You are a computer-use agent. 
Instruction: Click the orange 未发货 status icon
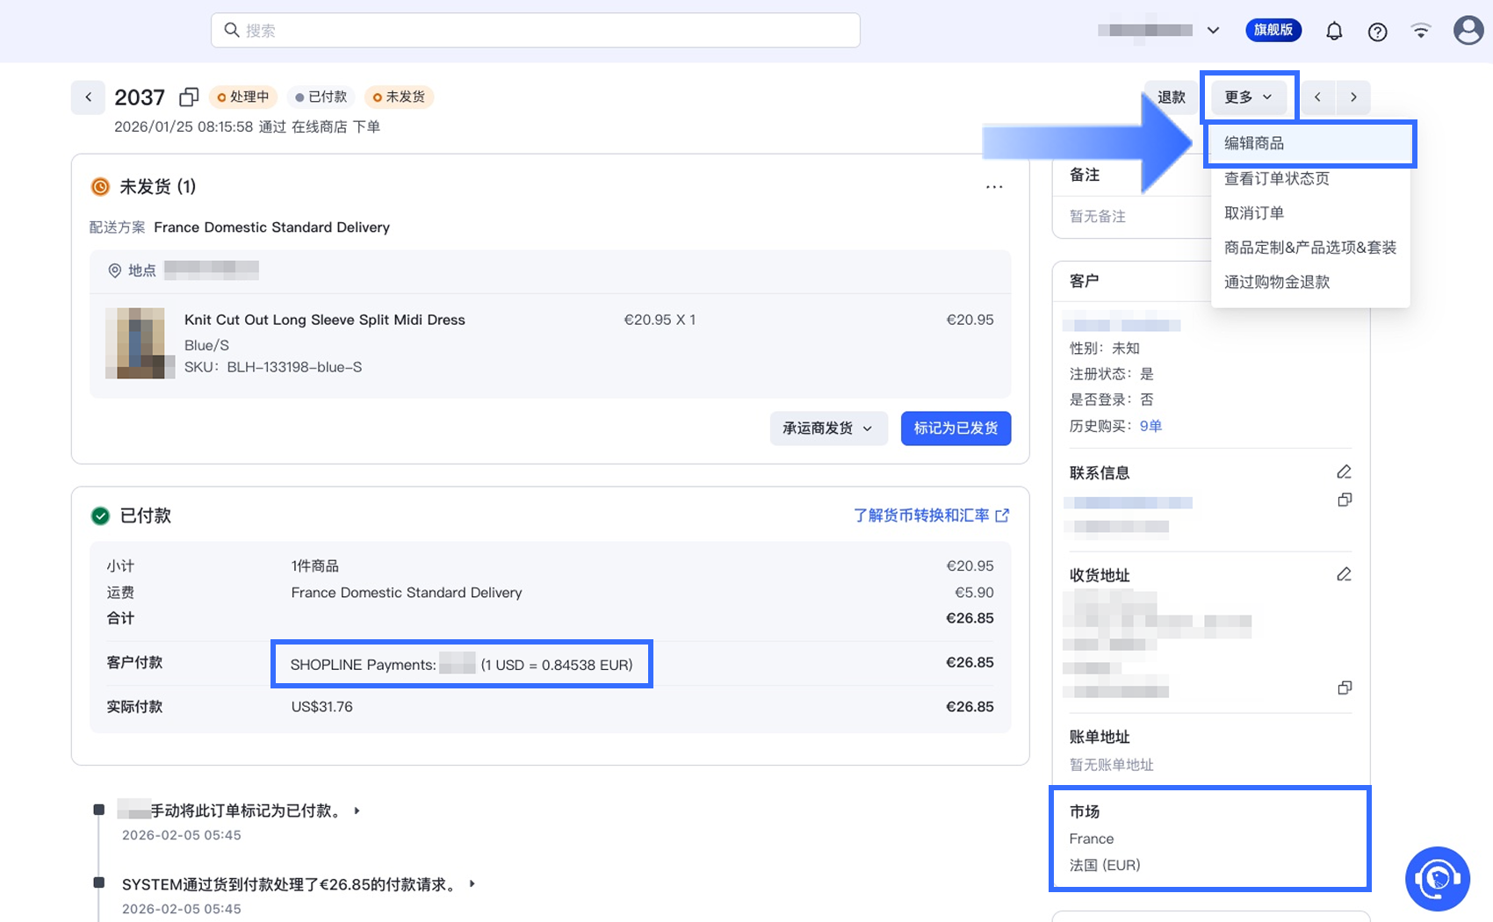click(100, 186)
